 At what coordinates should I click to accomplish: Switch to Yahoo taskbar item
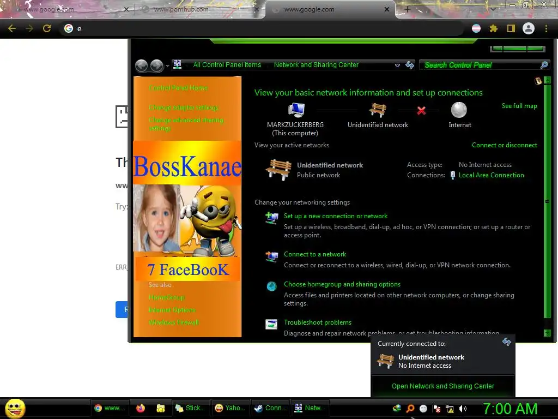click(230, 408)
